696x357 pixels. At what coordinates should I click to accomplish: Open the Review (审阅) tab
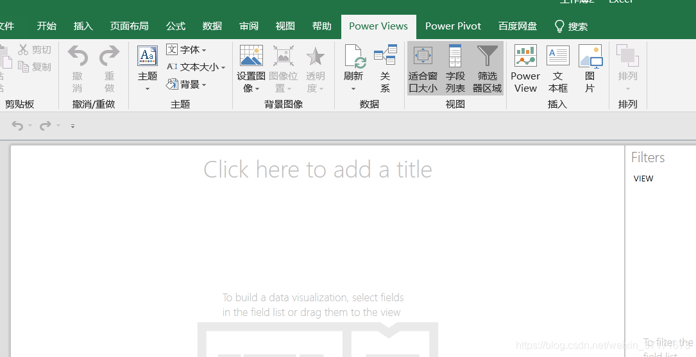click(x=249, y=26)
